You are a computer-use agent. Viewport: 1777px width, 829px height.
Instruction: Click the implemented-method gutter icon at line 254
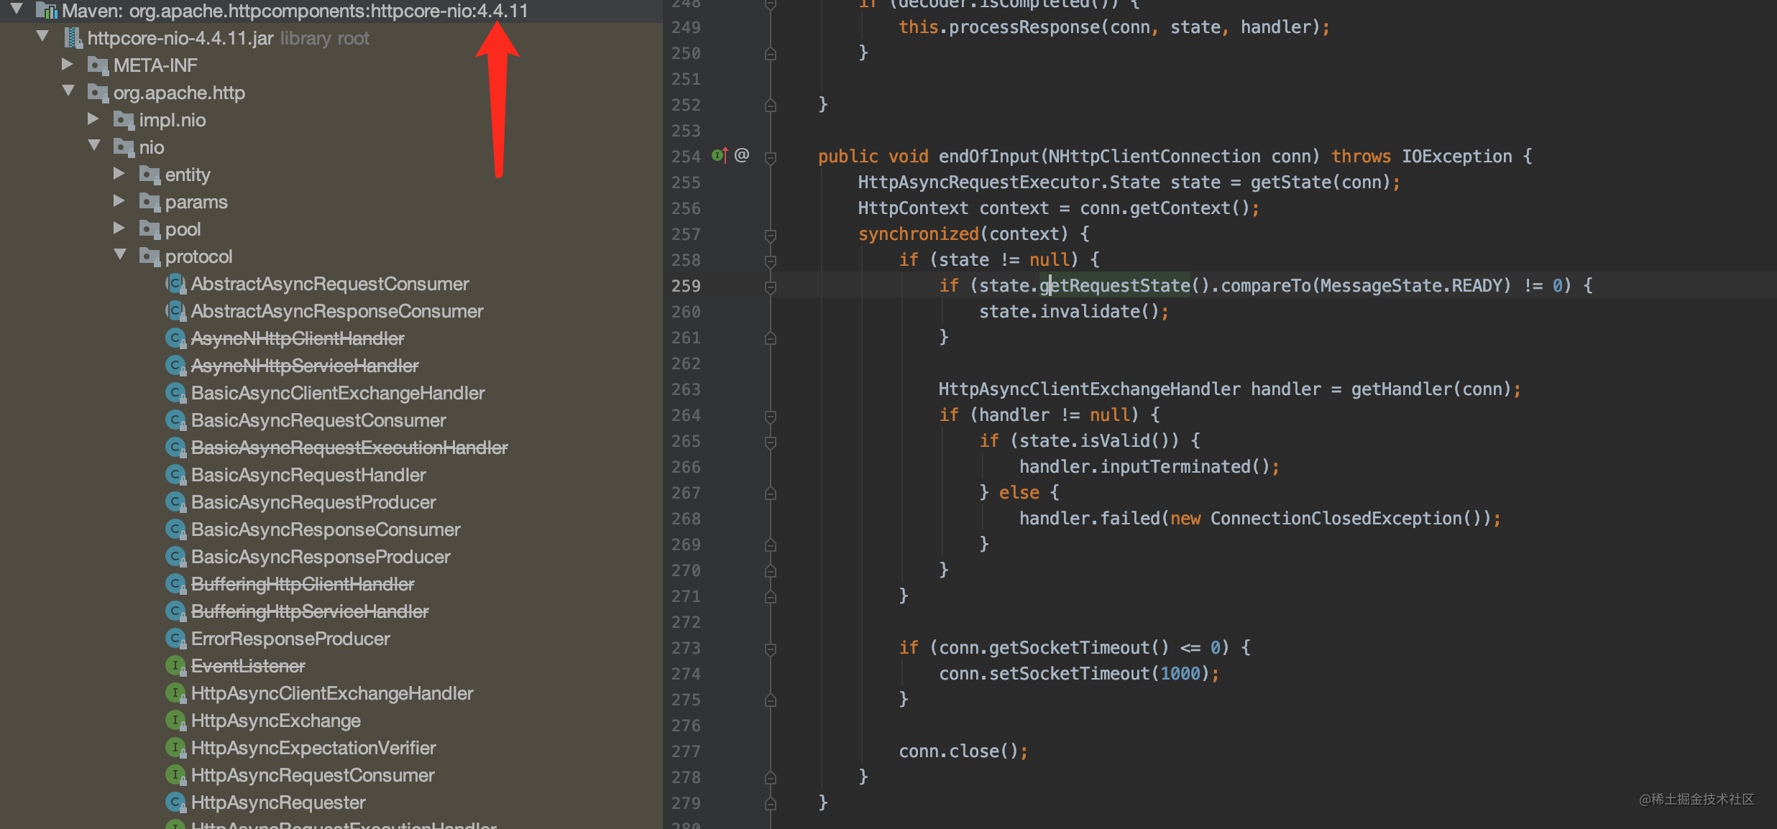(x=719, y=155)
